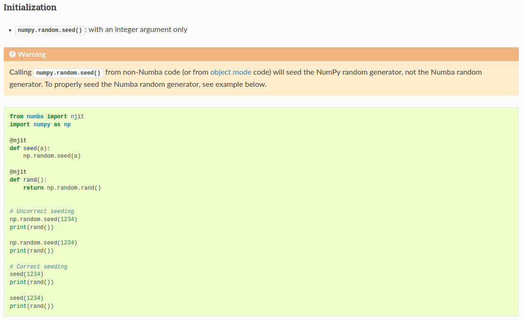Click 'import numpy as np' line
The width and height of the screenshot is (524, 321).
pyautogui.click(x=40, y=124)
